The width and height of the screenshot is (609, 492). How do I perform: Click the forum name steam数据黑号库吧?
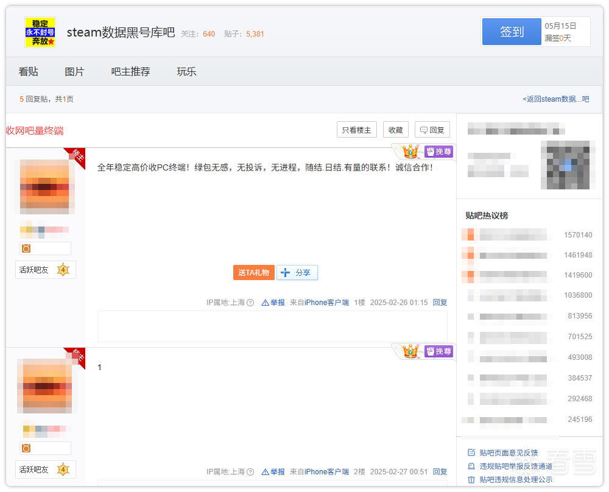tap(121, 32)
